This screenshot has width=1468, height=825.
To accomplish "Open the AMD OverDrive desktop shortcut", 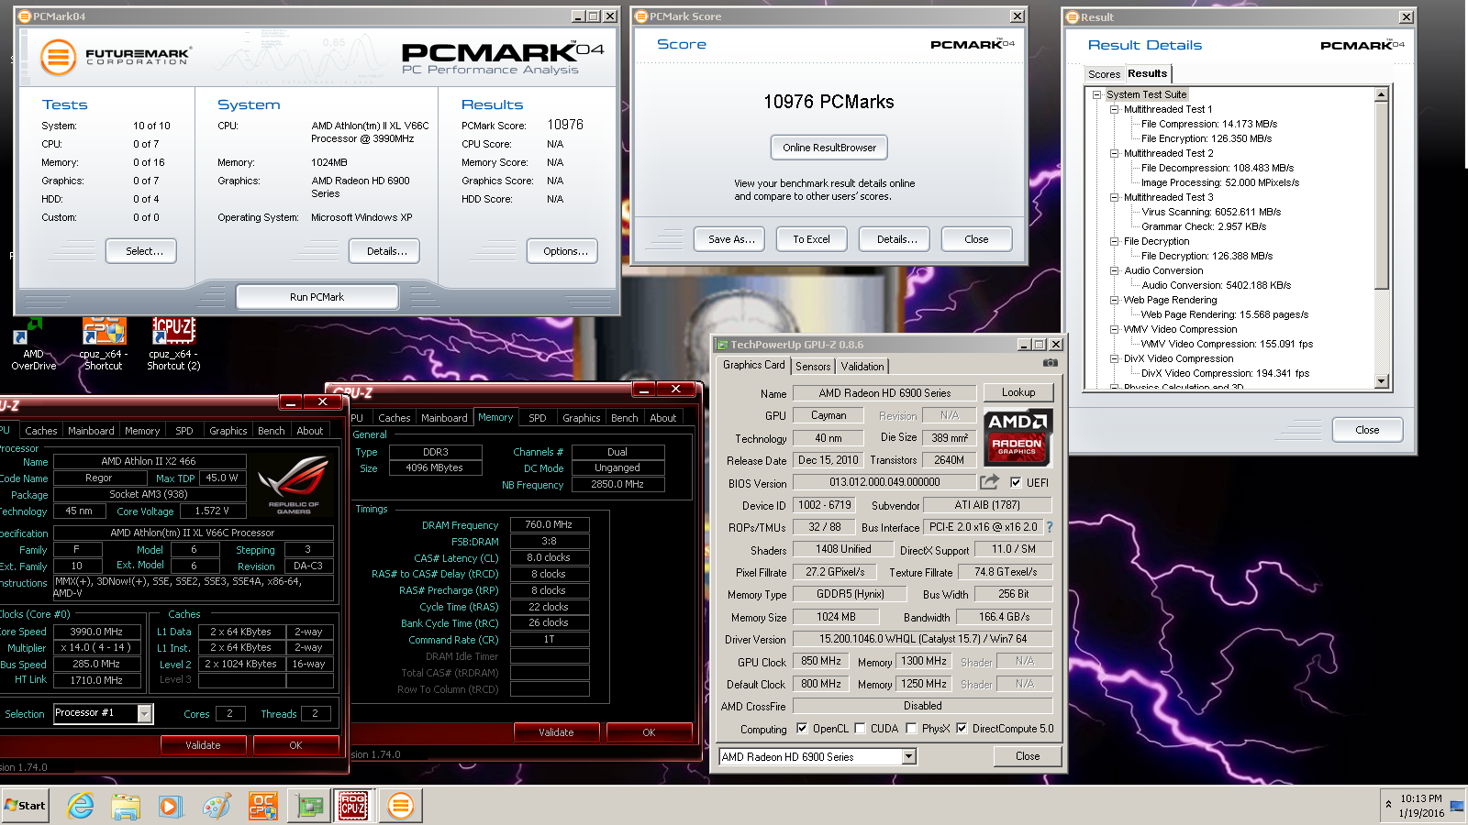I will click(33, 345).
